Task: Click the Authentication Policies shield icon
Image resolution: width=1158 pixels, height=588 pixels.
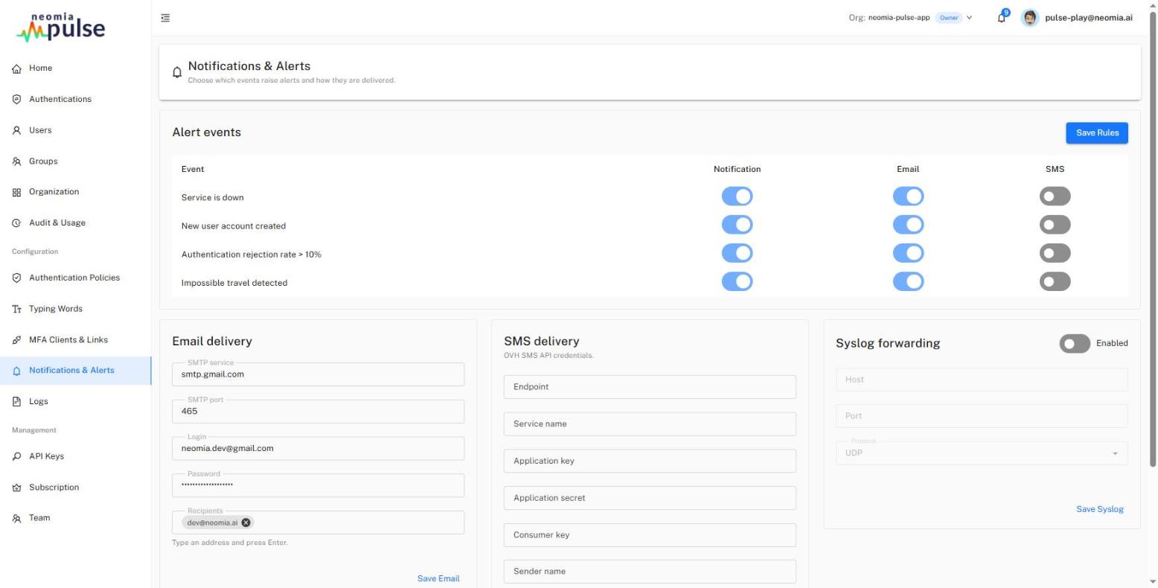Action: pyautogui.click(x=16, y=278)
